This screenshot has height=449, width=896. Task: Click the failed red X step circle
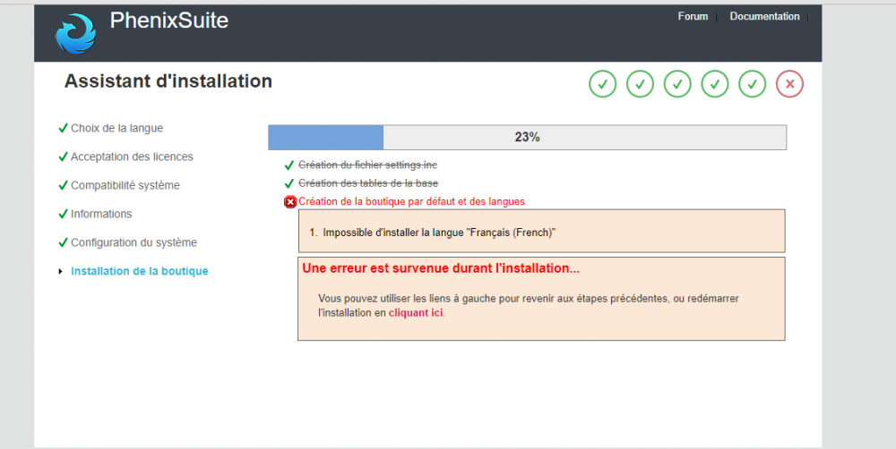click(789, 84)
